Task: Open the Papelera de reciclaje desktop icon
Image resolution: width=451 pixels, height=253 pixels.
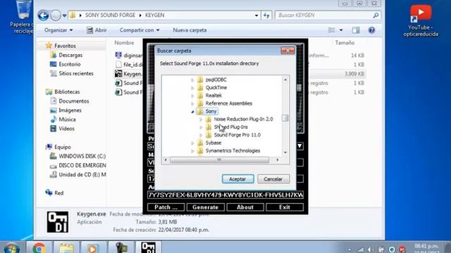Action: coord(23,17)
